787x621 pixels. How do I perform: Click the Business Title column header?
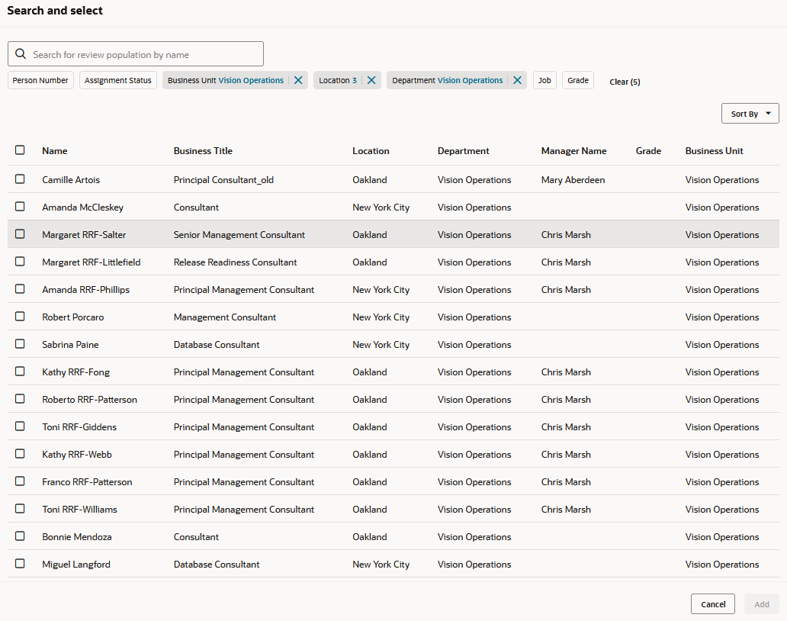click(x=203, y=151)
